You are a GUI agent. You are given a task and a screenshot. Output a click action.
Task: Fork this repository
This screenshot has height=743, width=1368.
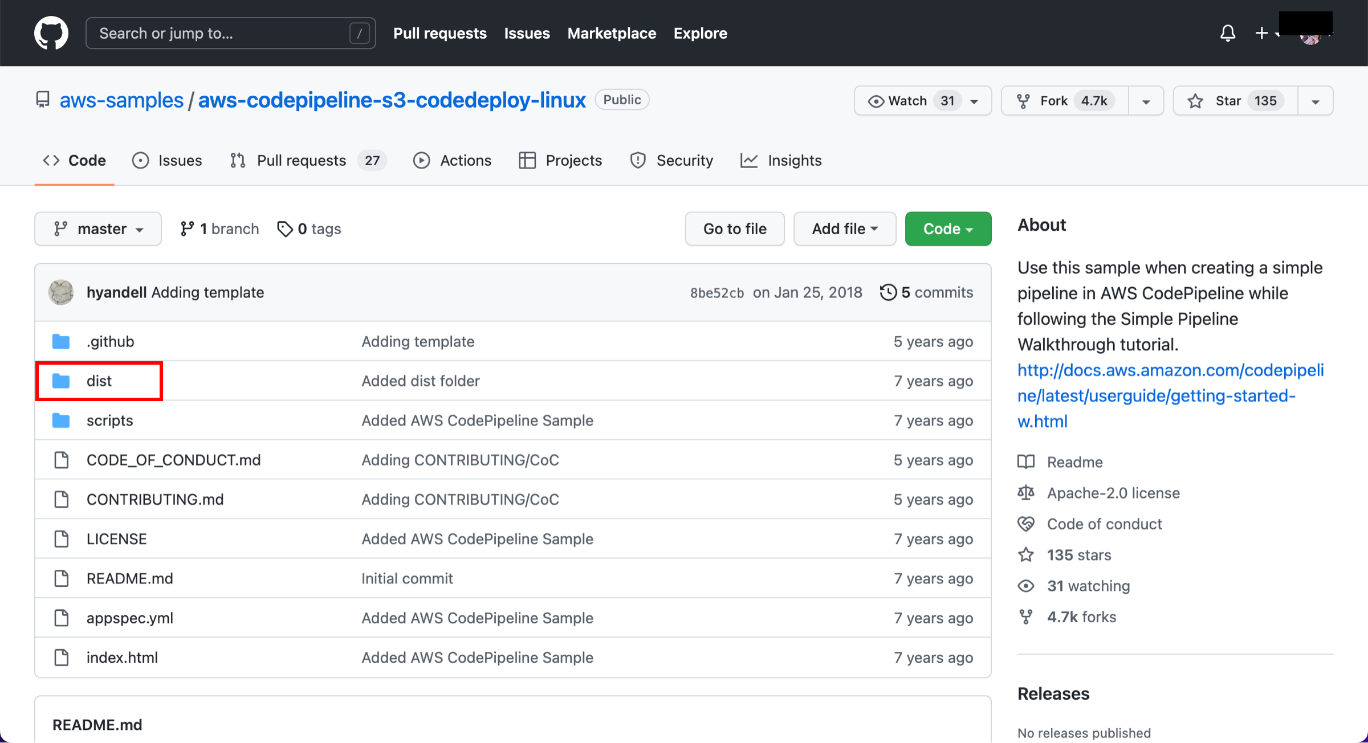click(x=1065, y=101)
